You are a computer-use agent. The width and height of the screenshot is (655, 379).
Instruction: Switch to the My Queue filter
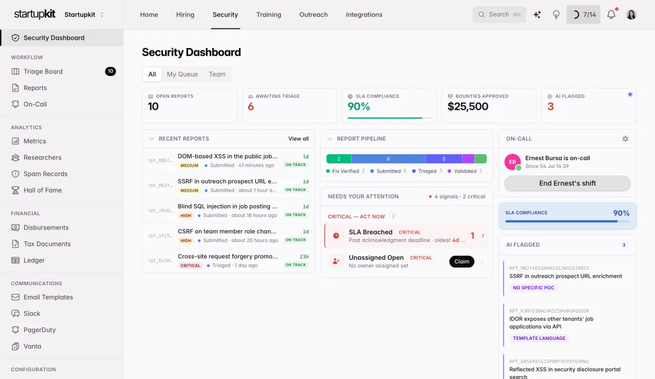pos(182,74)
